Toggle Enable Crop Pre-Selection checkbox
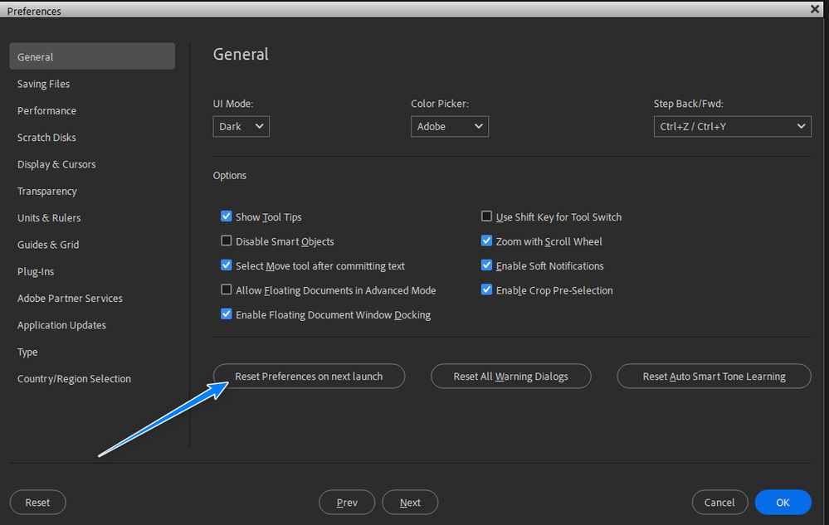This screenshot has width=829, height=525. pos(487,290)
